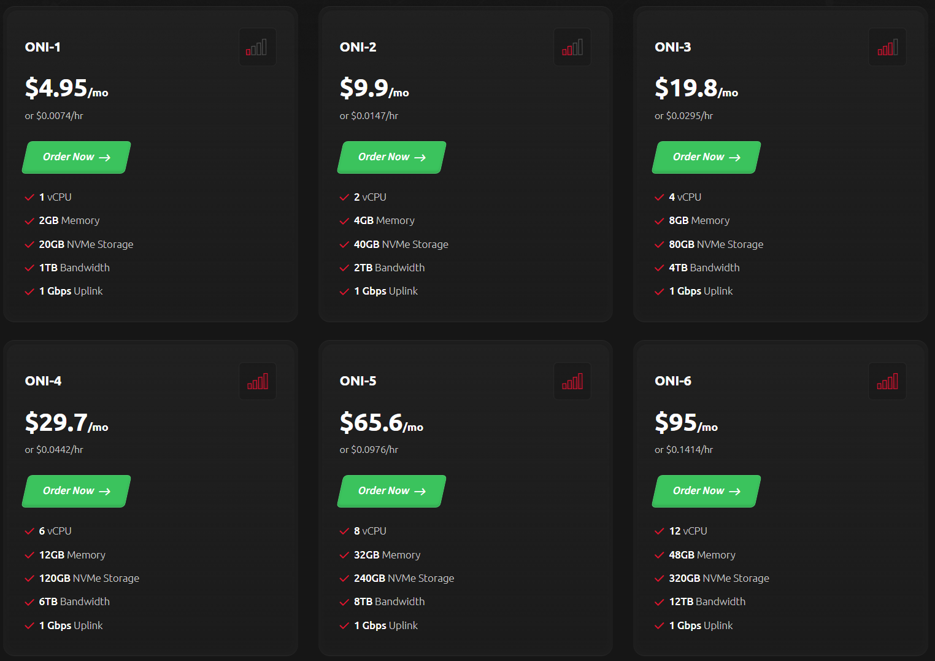Click '1 Gbps Uplink' in the ONI-2 card

(386, 292)
